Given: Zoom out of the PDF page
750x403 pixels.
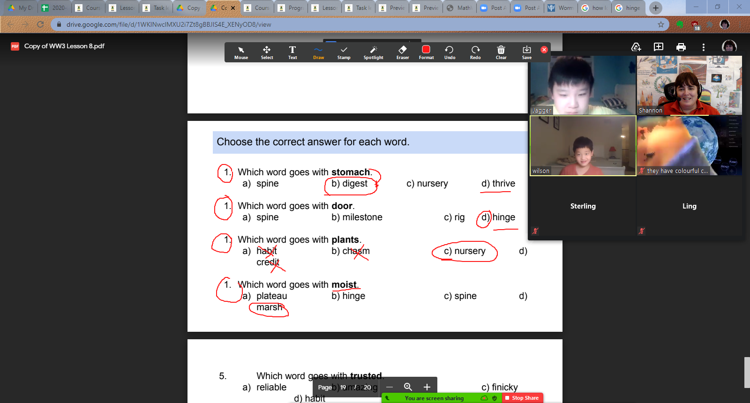Looking at the screenshot, I should tap(390, 387).
